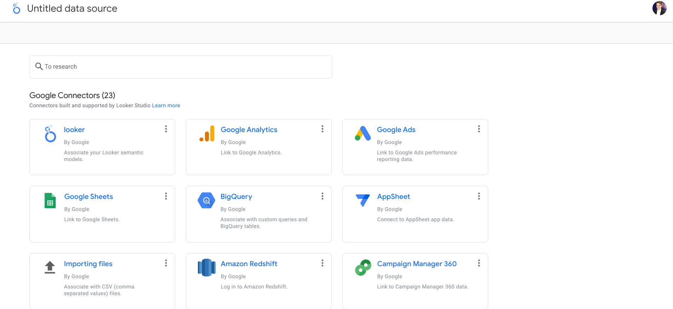
Task: Open more options for AppSheet
Action: [479, 196]
